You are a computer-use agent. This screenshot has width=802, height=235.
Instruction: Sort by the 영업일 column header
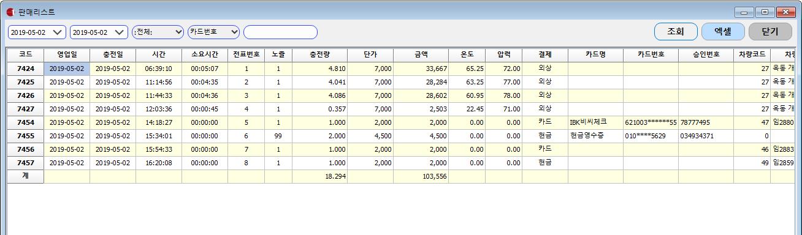click(x=67, y=54)
